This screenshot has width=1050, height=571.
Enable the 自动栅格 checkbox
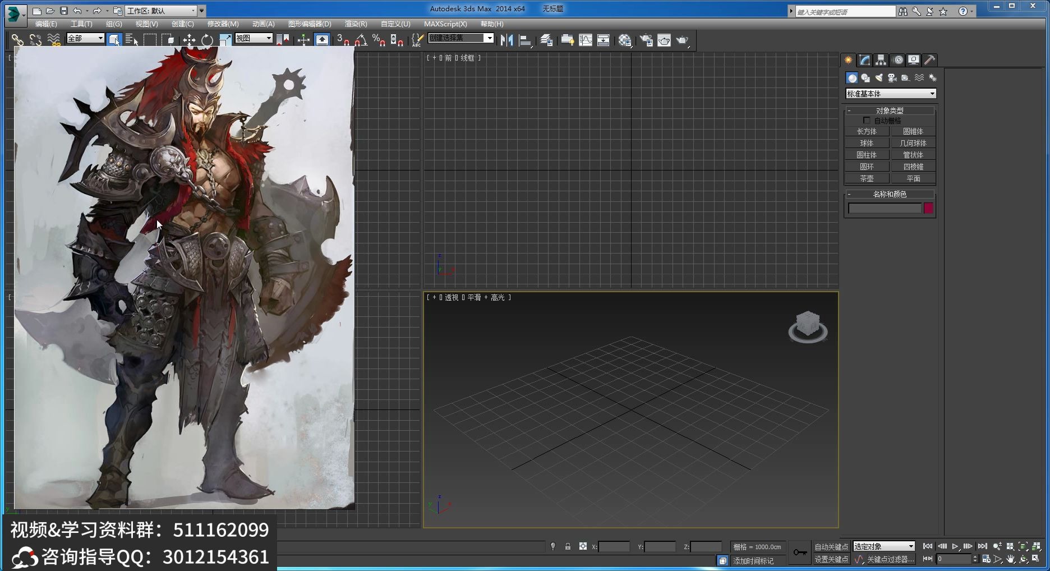867,121
